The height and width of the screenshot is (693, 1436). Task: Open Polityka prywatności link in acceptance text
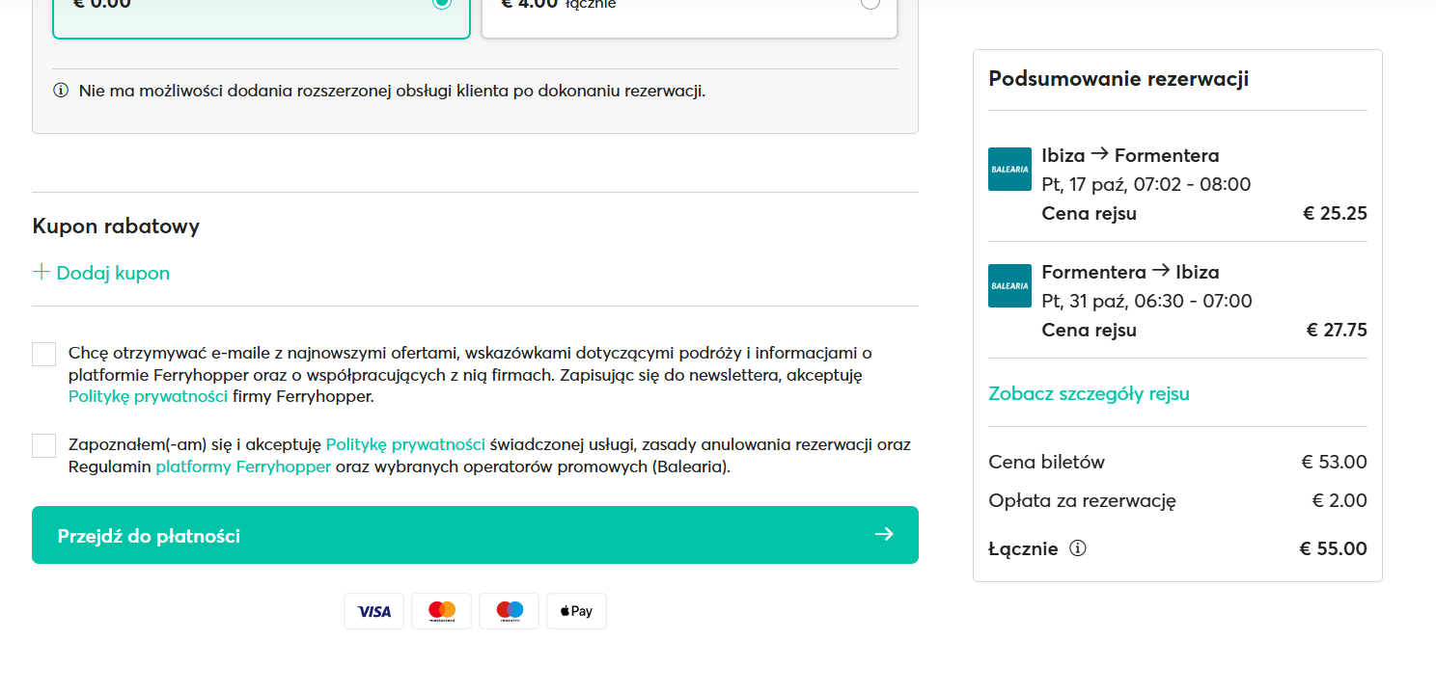[x=405, y=444]
